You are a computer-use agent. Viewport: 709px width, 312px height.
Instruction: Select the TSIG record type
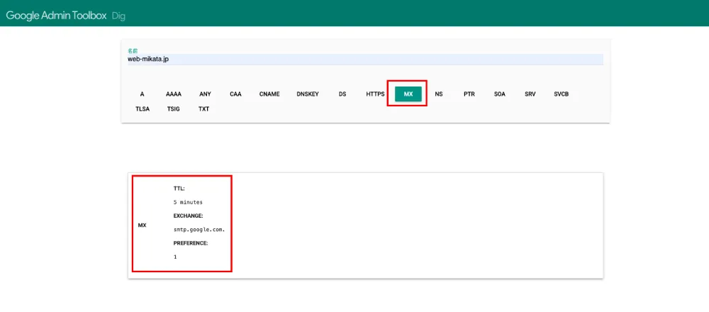[x=173, y=109]
